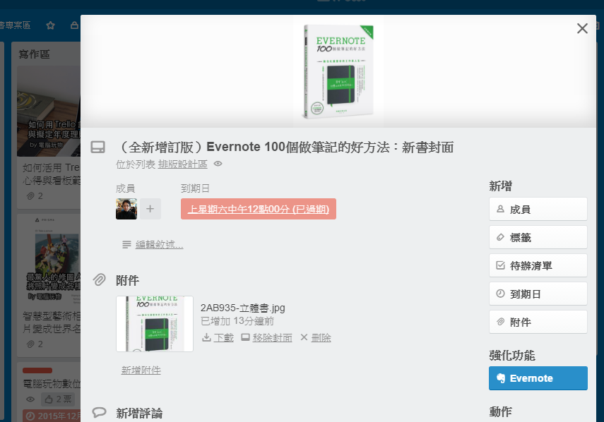Screen dimensions: 604x422
Task: Open 編輯敘述 description editor
Action: [159, 244]
